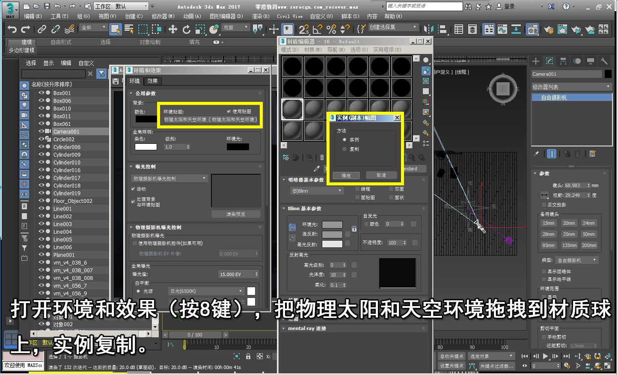Open the camera Type Free Camera dropdown

(577, 260)
